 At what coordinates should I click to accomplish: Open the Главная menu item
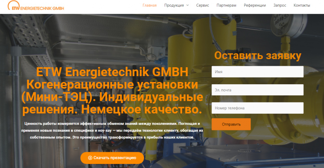click(149, 5)
